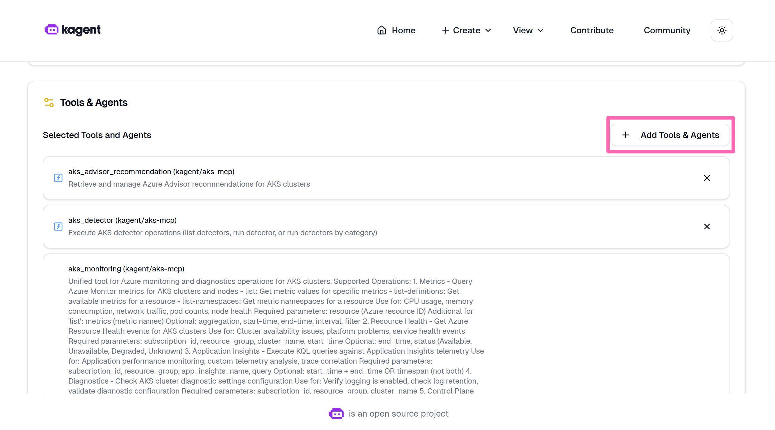This screenshot has height=430, width=775.
Task: Open the Create dropdown menu
Action: coord(466,30)
